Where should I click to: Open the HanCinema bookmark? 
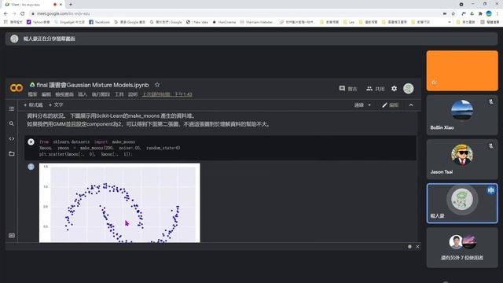pos(224,22)
